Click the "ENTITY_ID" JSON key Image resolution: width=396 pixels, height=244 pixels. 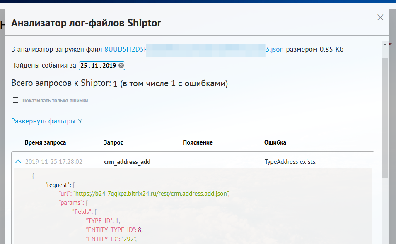click(x=102, y=239)
